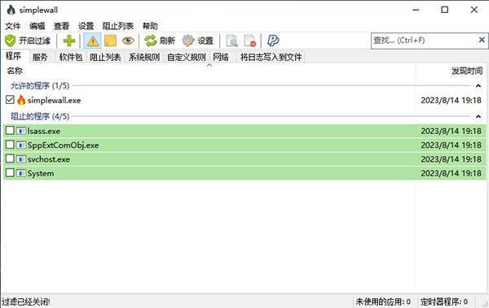Image resolution: width=489 pixels, height=308 pixels.
Task: Check the lsass.exe checkbox
Action: point(10,130)
